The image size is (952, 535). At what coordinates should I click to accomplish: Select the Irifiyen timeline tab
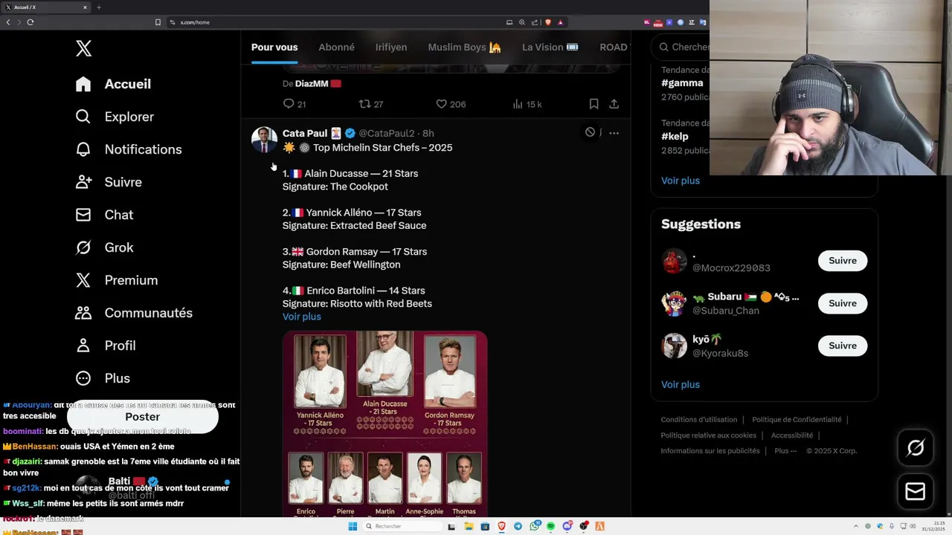(391, 47)
